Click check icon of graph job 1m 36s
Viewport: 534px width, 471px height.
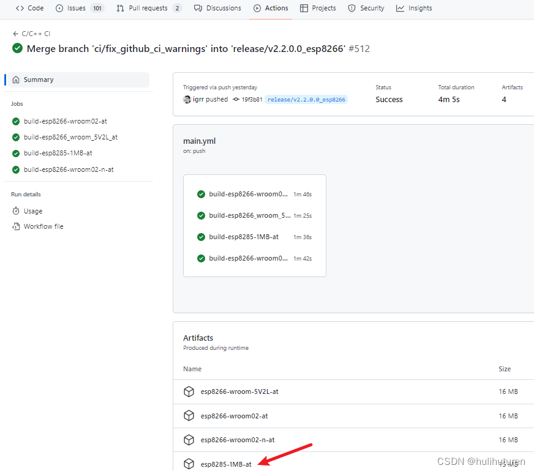201,237
